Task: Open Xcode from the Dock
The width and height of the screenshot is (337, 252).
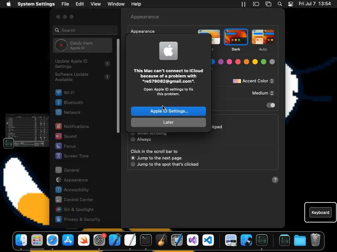Action: (115, 240)
